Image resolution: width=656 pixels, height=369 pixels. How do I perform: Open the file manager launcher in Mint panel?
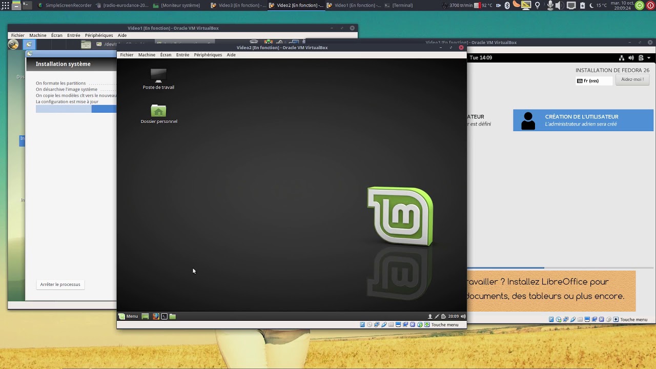tap(173, 316)
